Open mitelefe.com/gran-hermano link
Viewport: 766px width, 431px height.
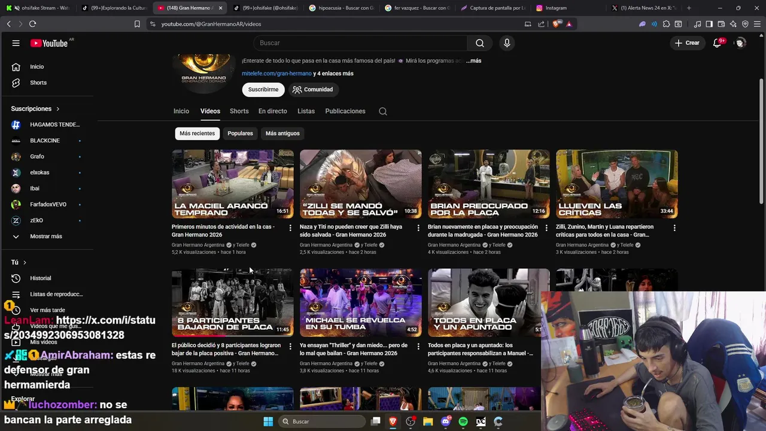[x=276, y=74]
